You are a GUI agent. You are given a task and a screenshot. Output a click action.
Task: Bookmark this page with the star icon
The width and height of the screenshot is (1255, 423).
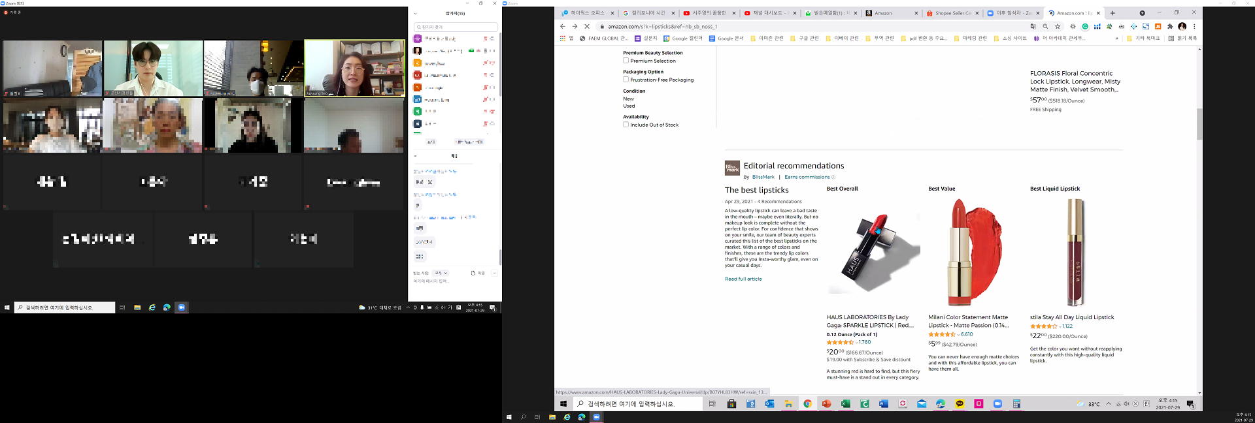(x=1058, y=26)
